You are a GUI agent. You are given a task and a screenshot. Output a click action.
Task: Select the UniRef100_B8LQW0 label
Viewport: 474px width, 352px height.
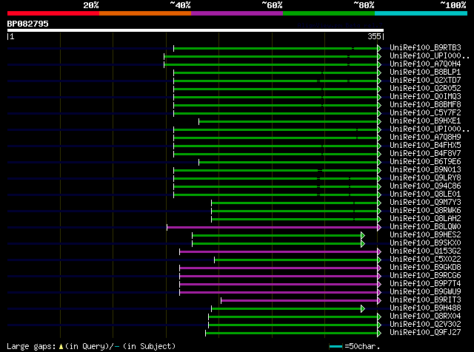425,227
